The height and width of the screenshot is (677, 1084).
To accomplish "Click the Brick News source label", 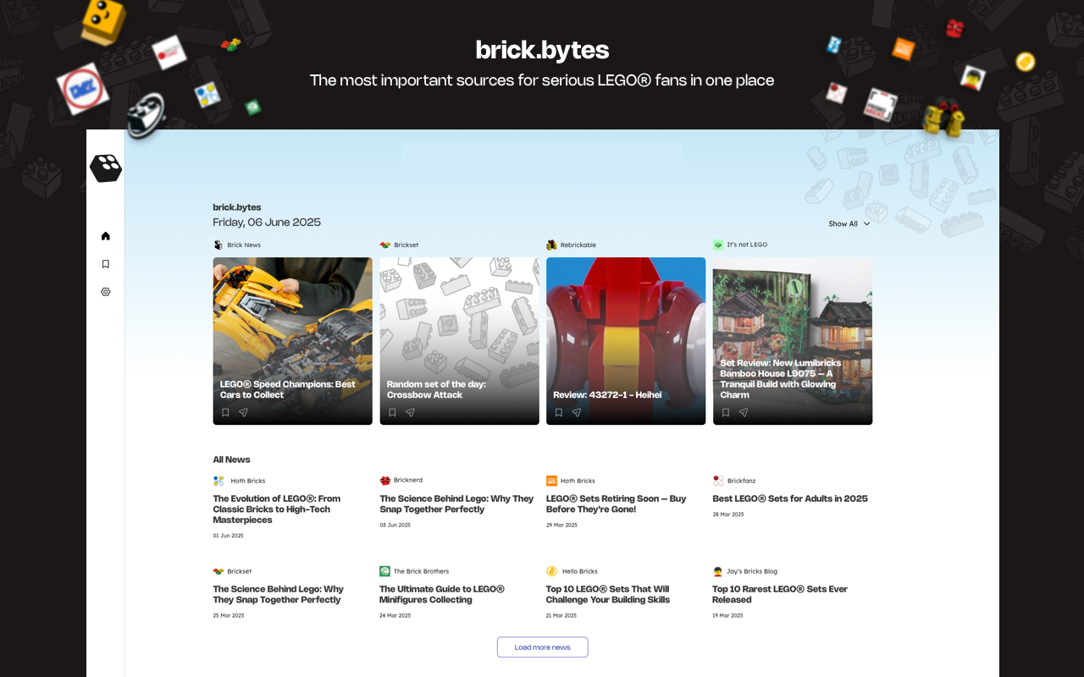I will click(244, 245).
